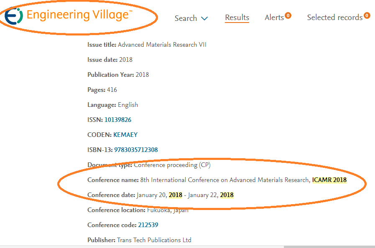Click the Selected records count badge

pos(367,16)
